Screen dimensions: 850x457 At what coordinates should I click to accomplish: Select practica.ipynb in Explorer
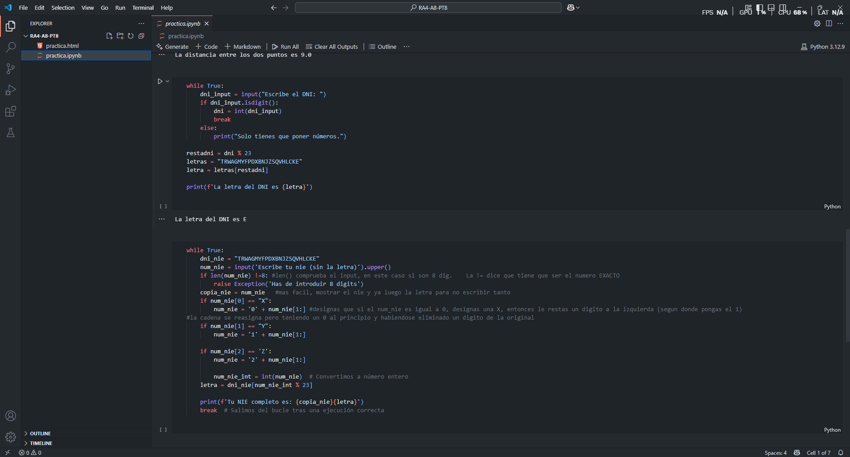(86, 55)
